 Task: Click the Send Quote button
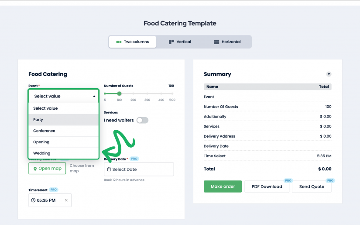click(x=311, y=187)
